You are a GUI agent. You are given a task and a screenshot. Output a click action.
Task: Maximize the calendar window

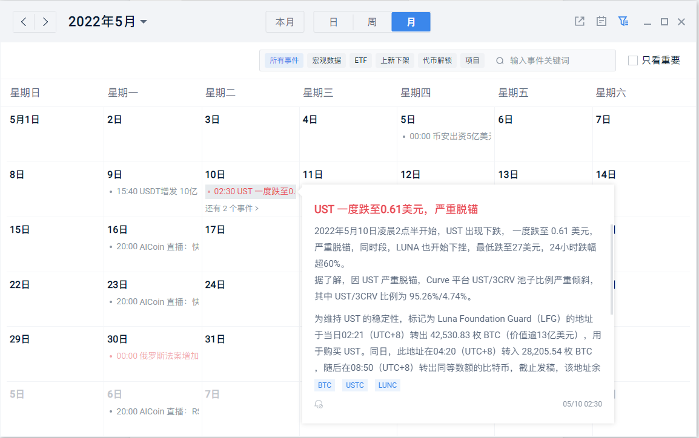tap(664, 22)
